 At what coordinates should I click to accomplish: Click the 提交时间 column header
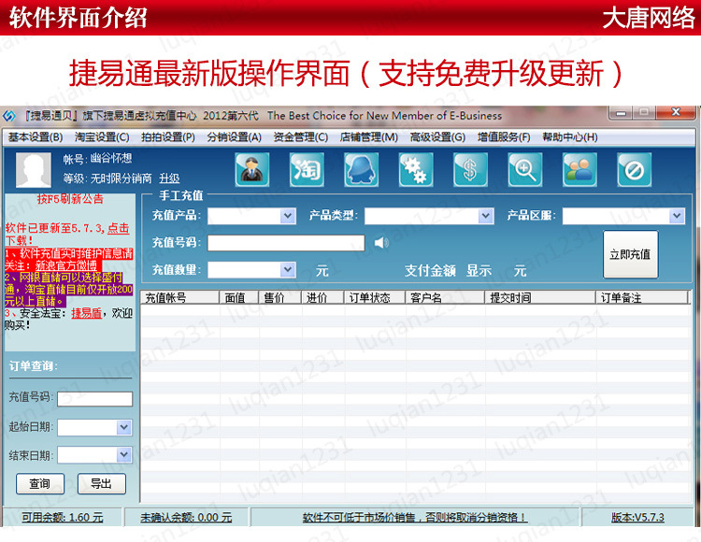540,297
